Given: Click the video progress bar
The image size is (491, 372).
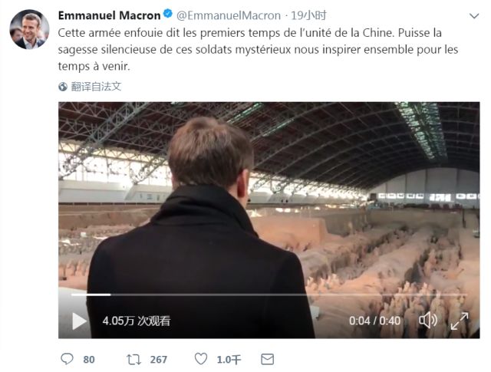Looking at the screenshot, I should [269, 295].
